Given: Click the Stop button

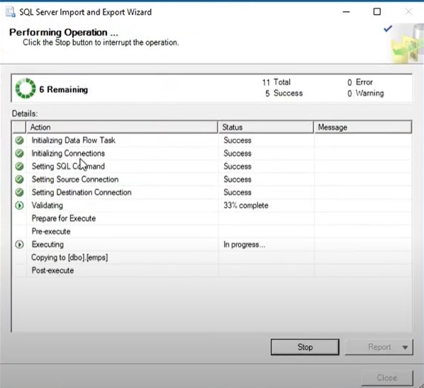Looking at the screenshot, I should point(305,347).
